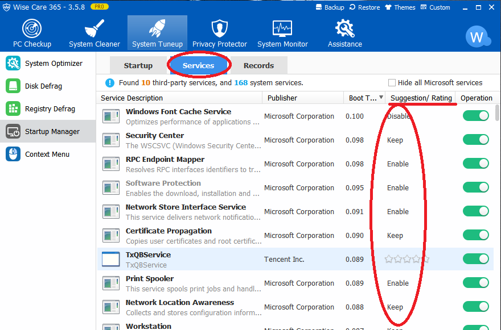Open Privacy Protector module

coord(220,33)
